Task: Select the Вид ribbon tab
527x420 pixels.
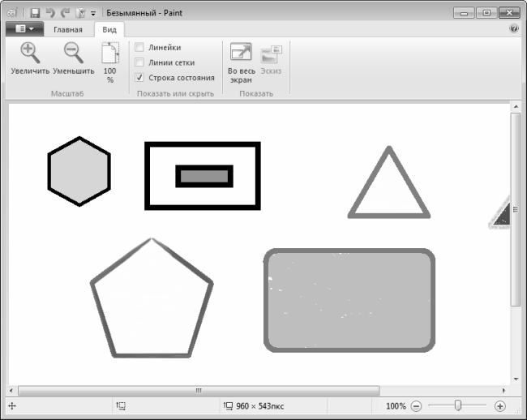Action: pos(109,29)
